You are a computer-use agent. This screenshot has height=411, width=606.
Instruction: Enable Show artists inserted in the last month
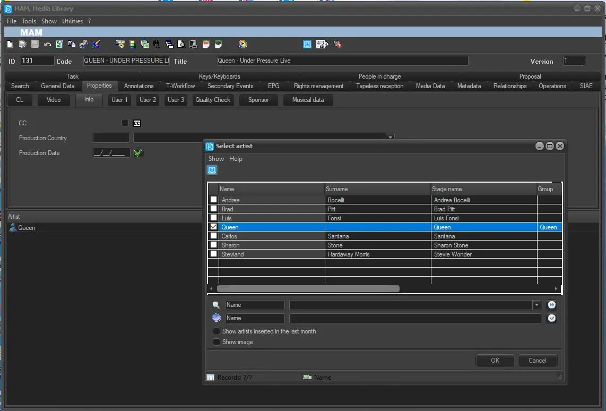217,331
